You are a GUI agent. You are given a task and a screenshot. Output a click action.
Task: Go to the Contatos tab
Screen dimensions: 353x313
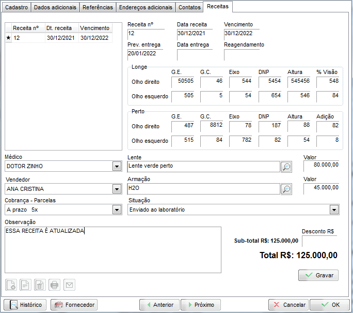(189, 7)
